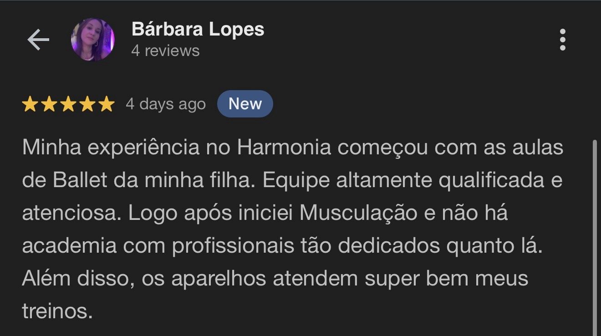Screen dimensions: 601x336
Task: Click the word 'Musculação' in the review
Action: pyautogui.click(x=359, y=213)
